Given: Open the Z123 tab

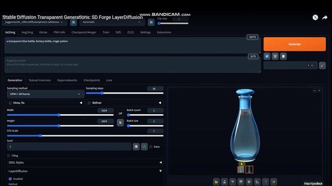Looking at the screenshot, I should (x=130, y=32).
